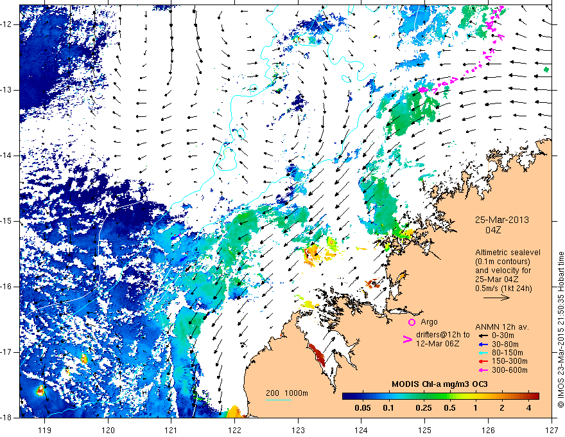Click the longitude axis label 127
Screen dimensions: 565x437
pos(552,430)
